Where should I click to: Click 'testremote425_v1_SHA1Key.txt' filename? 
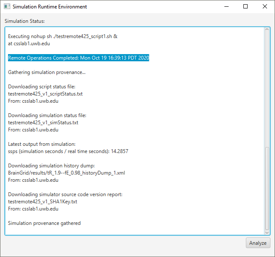[x=43, y=202]
